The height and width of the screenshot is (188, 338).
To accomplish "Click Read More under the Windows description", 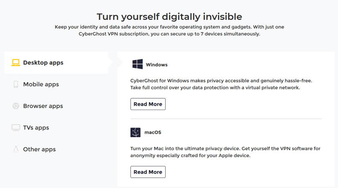I will coord(148,104).
